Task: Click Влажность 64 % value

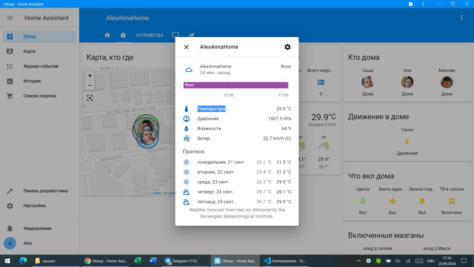Action: click(x=286, y=128)
